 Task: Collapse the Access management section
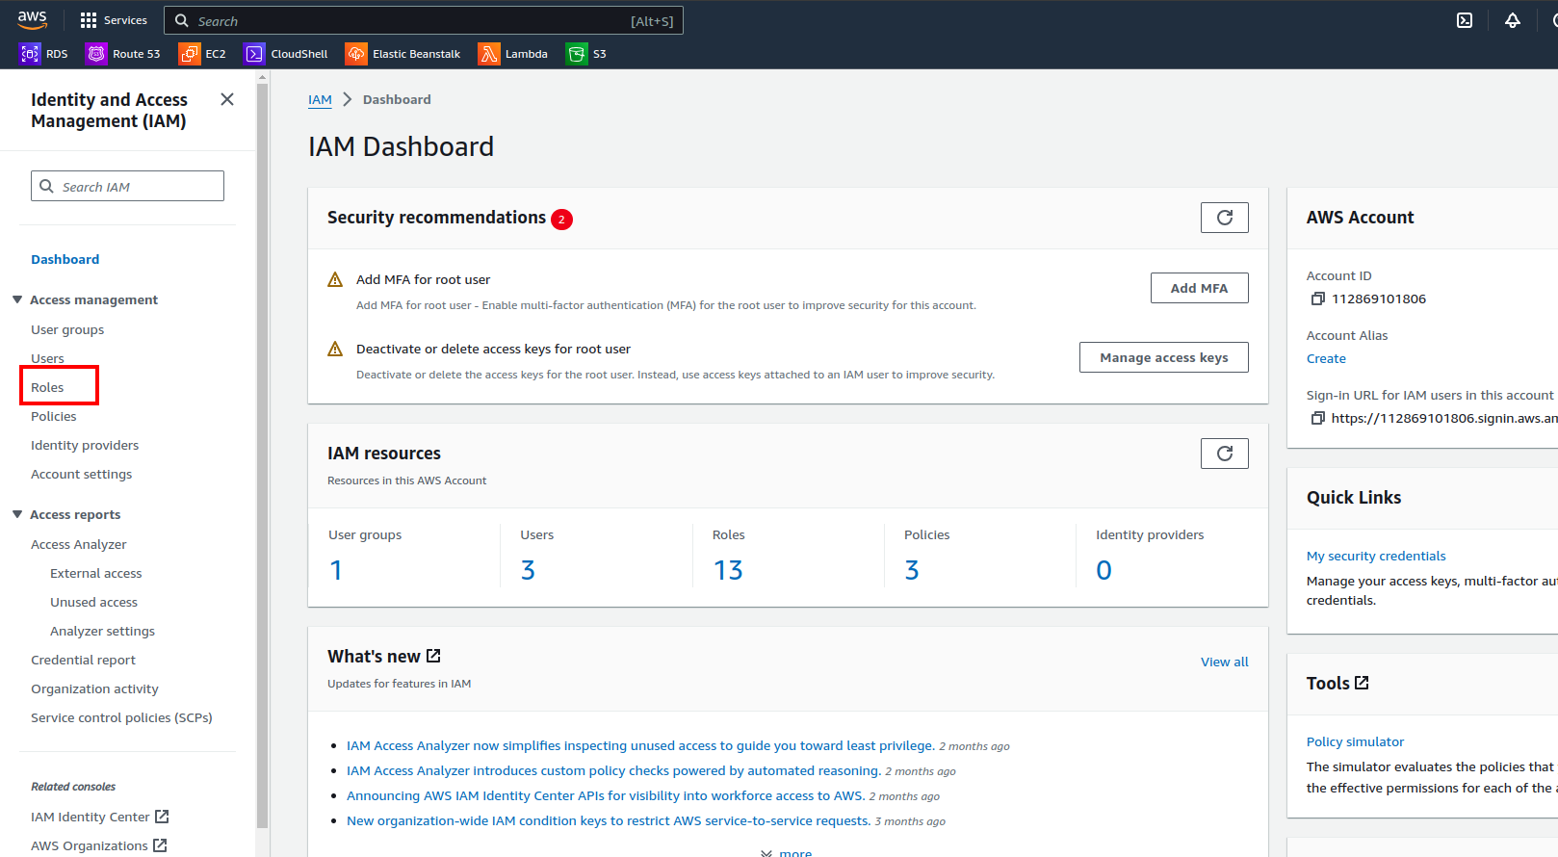[x=17, y=299]
